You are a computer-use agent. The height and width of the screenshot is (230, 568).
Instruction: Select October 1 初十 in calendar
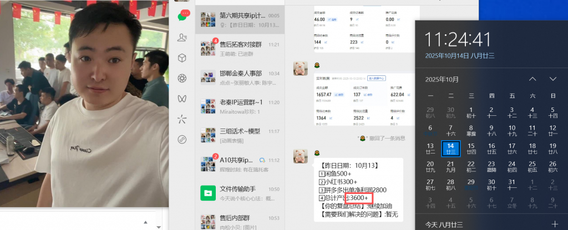[471, 113]
